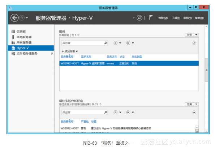The height and width of the screenshot is (149, 215).
Task: Click BPA results list scroll up arrow
Action: pyautogui.click(x=197, y=127)
